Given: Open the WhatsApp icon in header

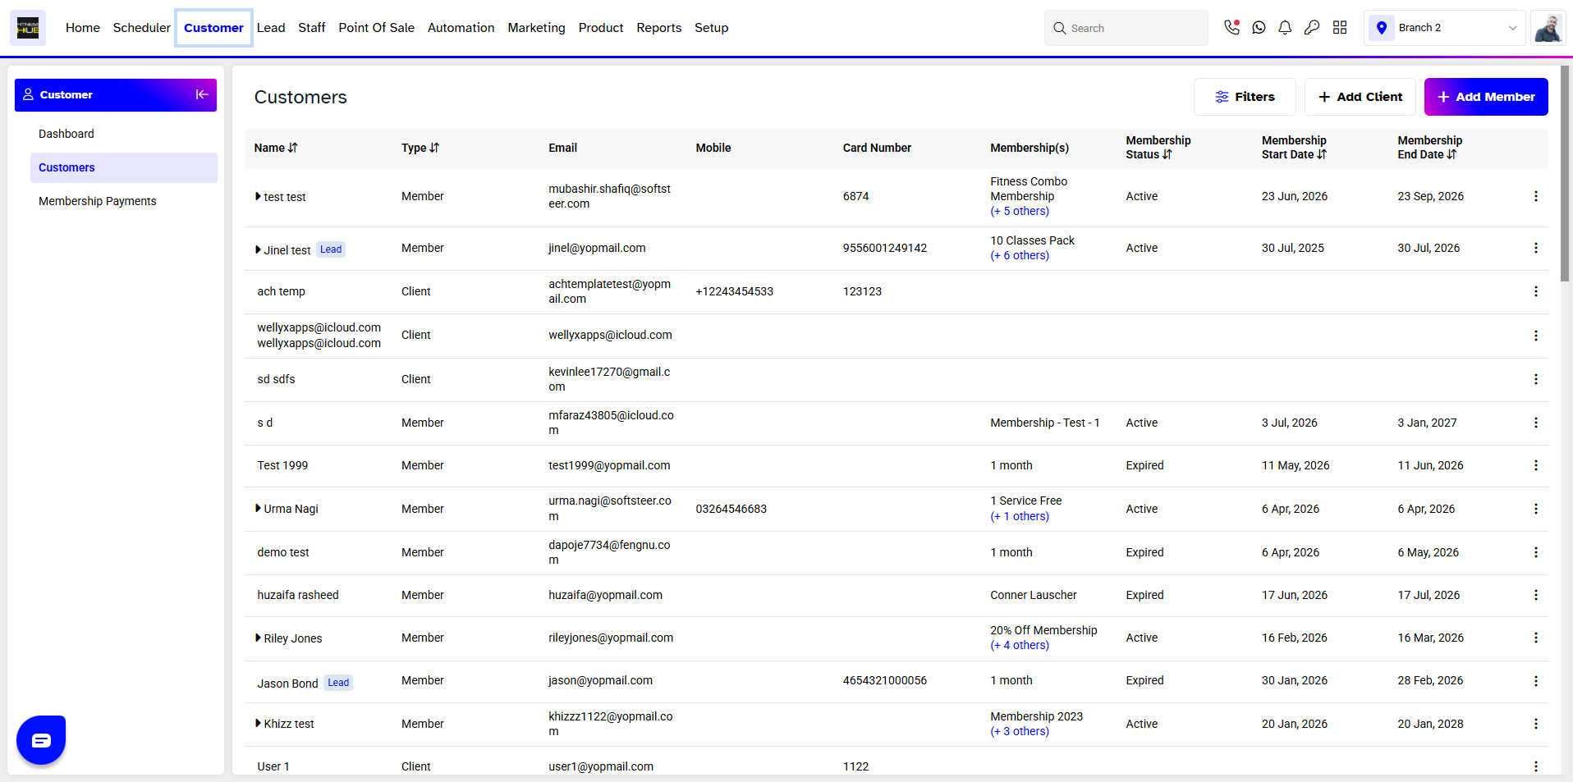Looking at the screenshot, I should [1259, 27].
